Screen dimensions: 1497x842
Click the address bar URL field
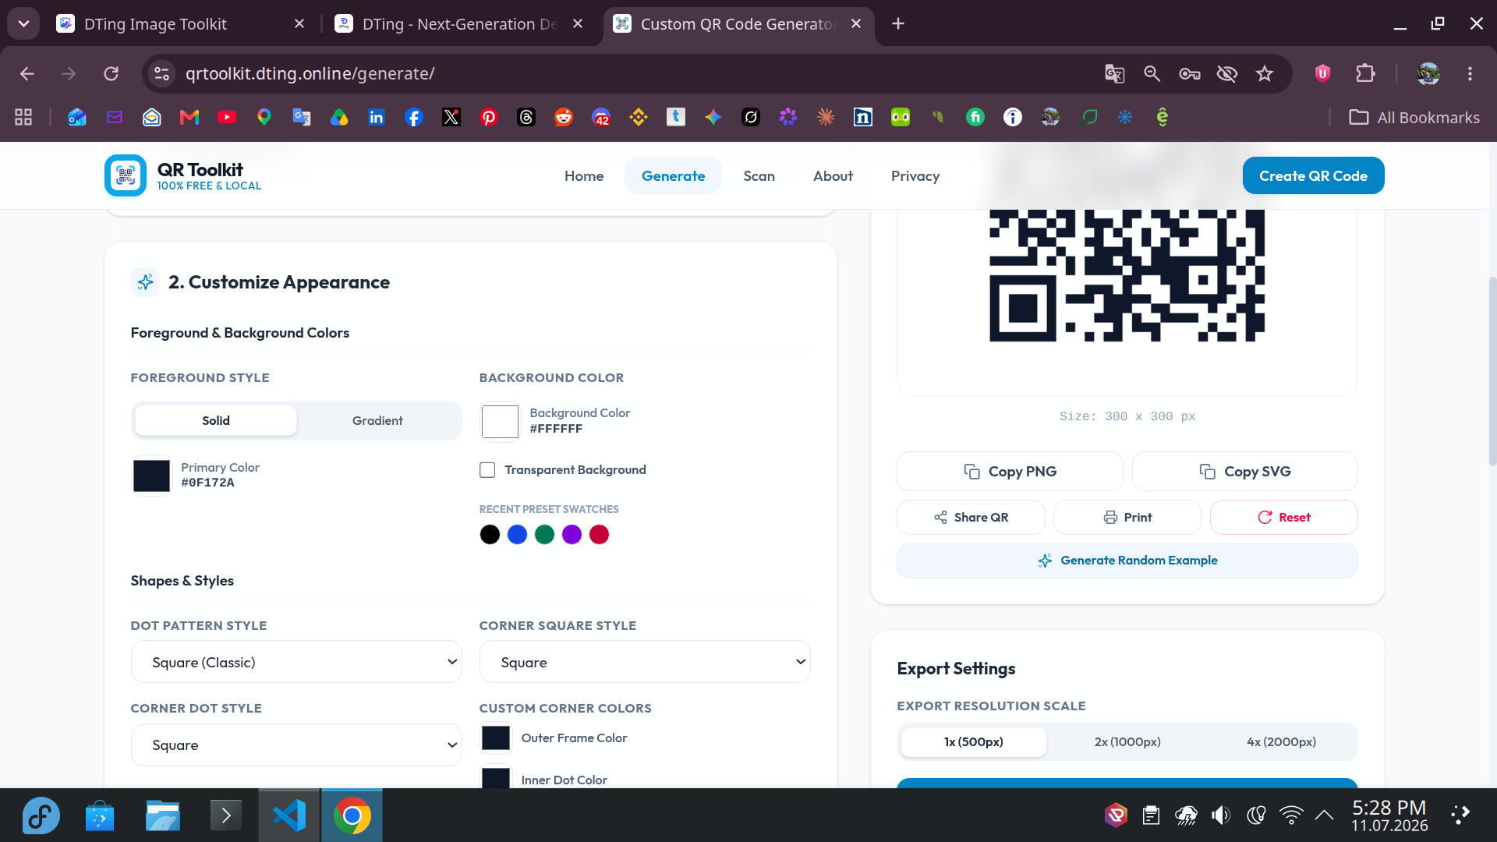point(624,73)
